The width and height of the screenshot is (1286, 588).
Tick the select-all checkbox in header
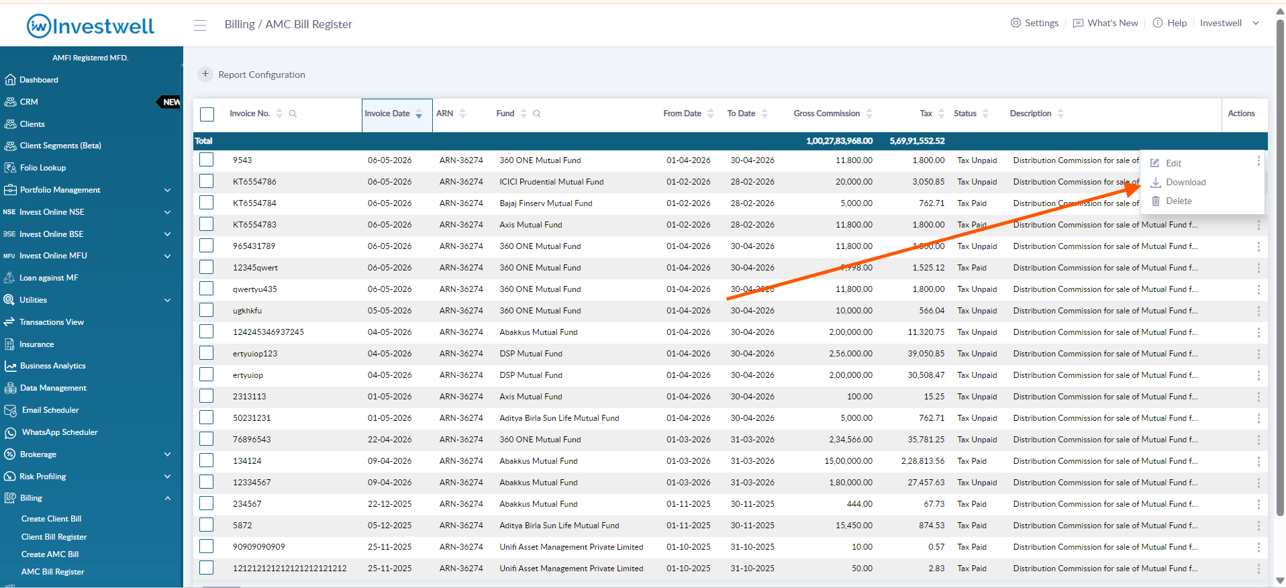click(207, 114)
